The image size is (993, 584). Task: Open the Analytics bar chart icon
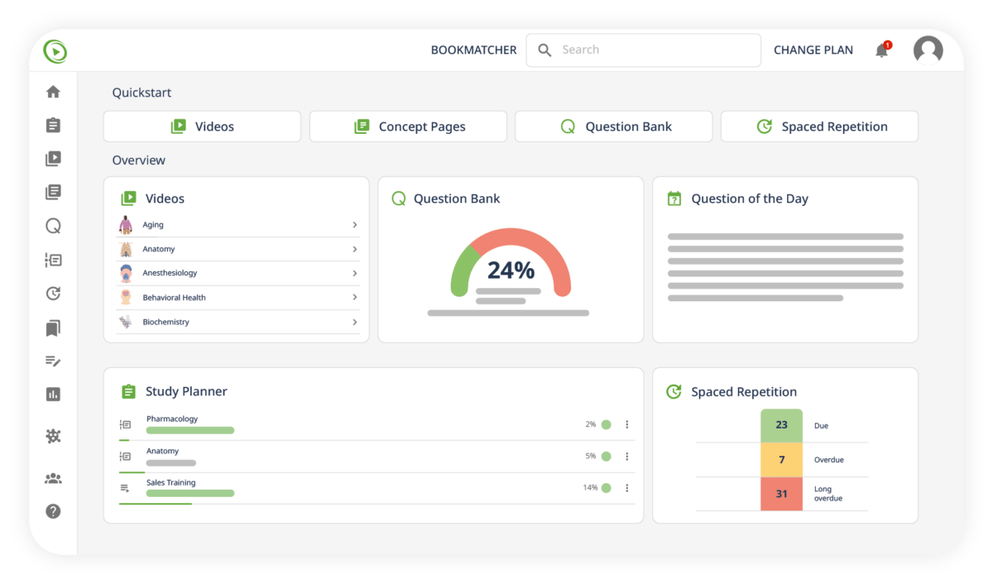53,395
